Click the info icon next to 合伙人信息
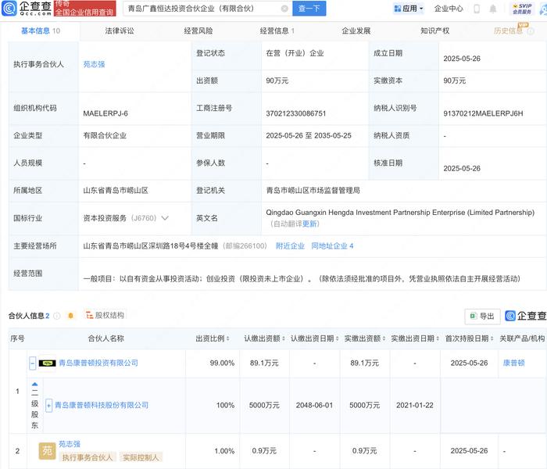 pos(56,316)
